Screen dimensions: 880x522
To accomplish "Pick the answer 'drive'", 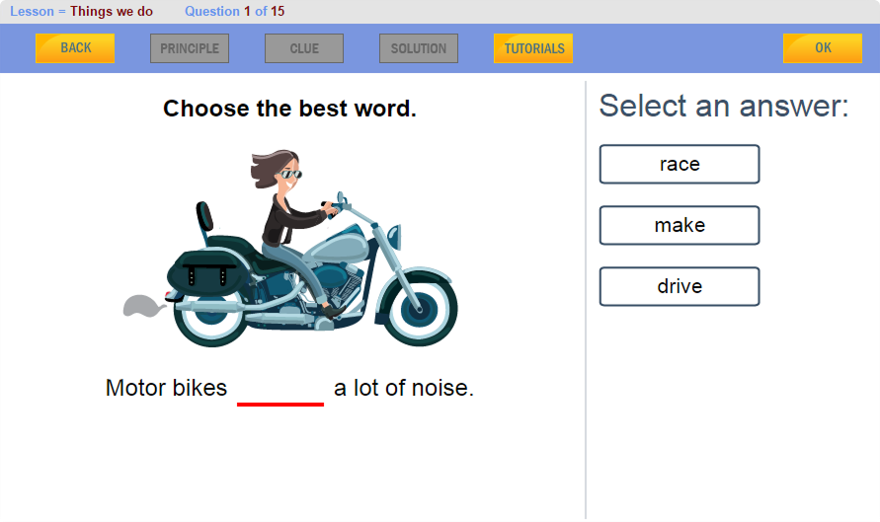I will point(680,287).
